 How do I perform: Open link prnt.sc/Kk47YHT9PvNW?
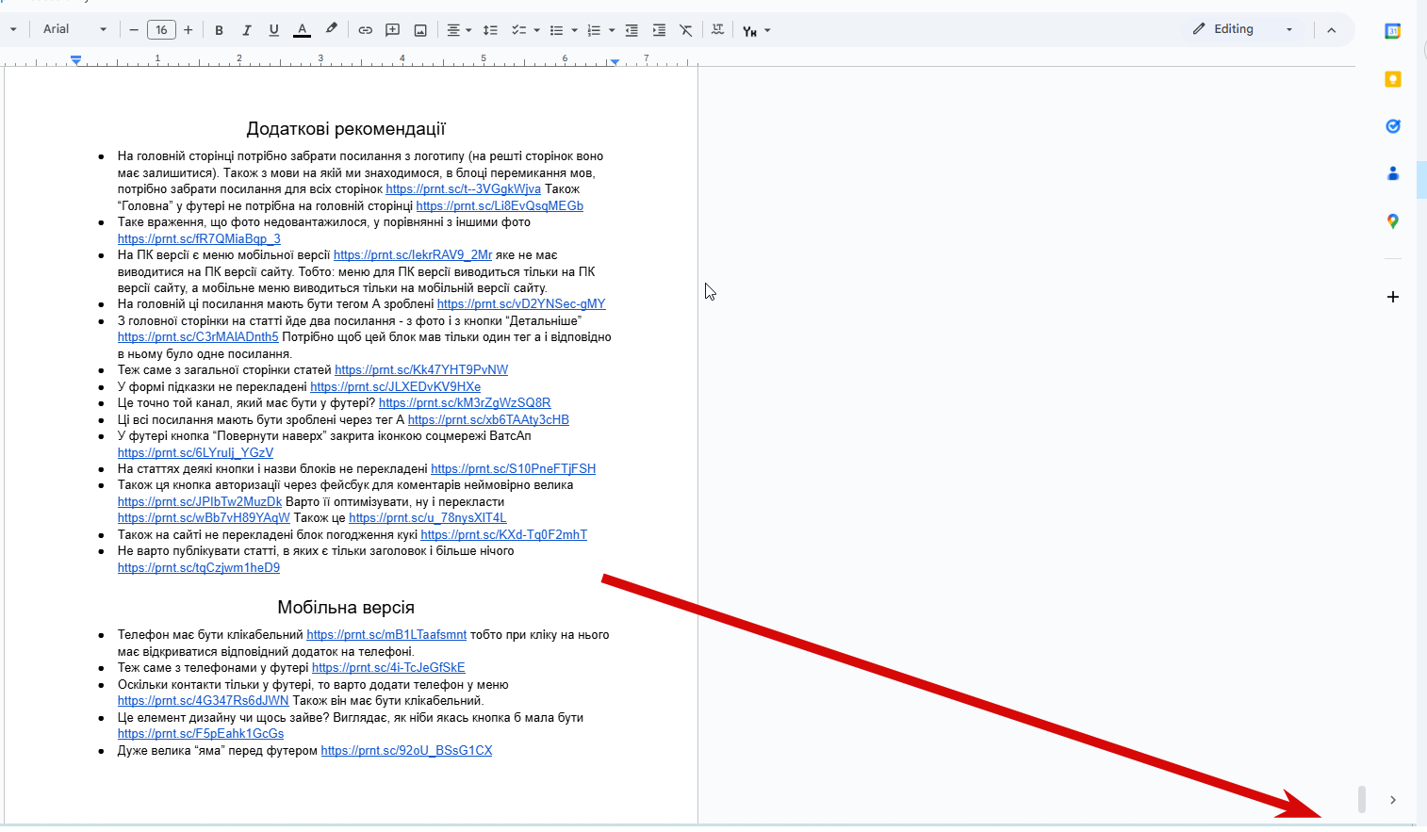click(x=421, y=370)
